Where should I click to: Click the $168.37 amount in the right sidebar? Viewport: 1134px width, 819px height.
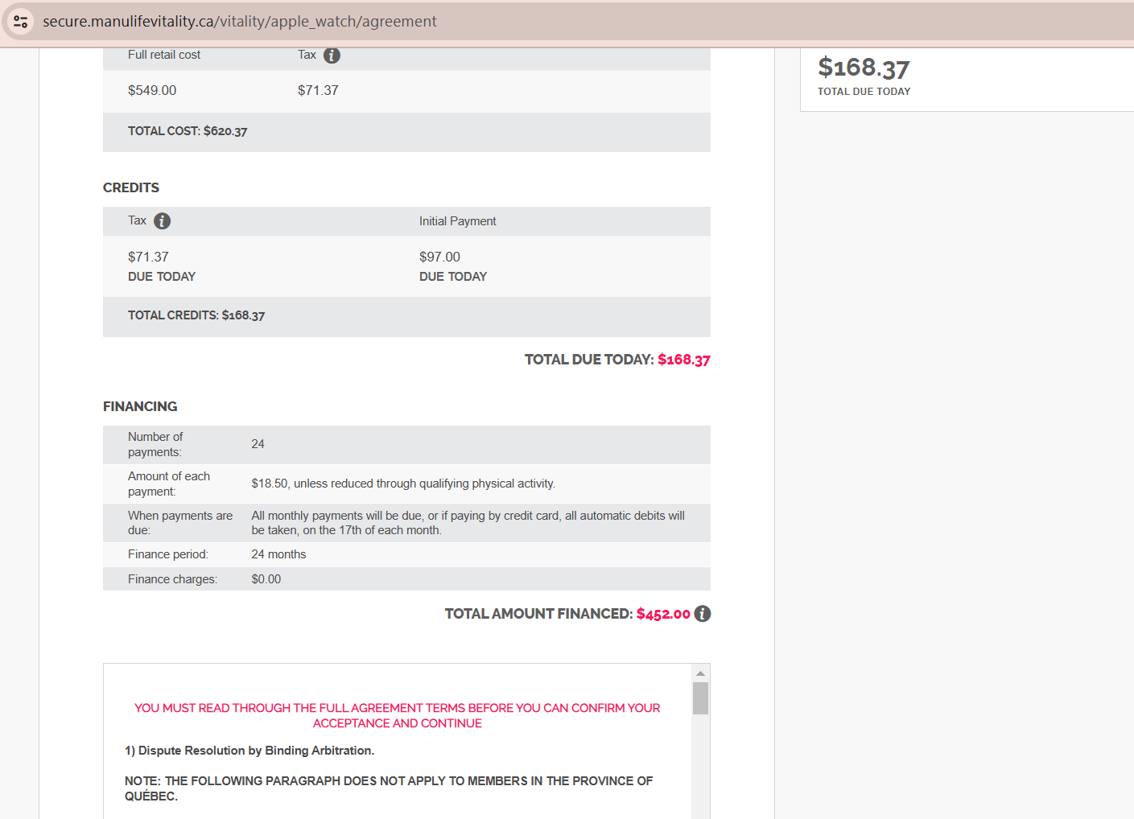(863, 68)
